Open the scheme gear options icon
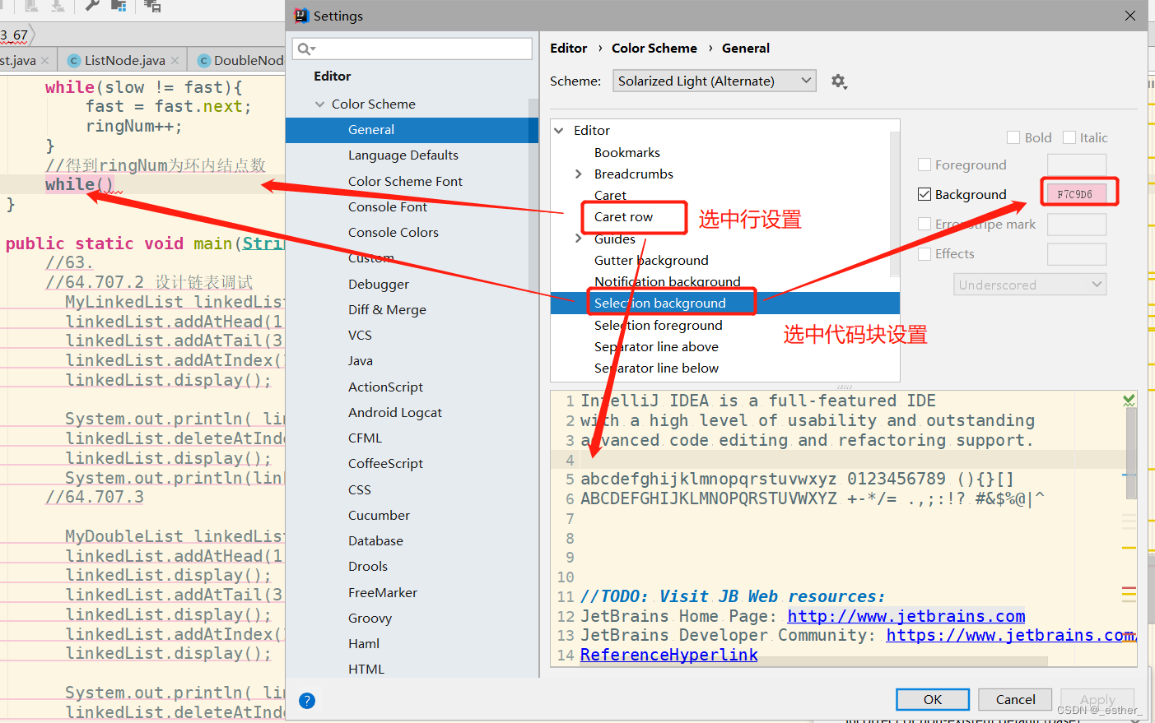This screenshot has width=1155, height=723. tap(839, 81)
